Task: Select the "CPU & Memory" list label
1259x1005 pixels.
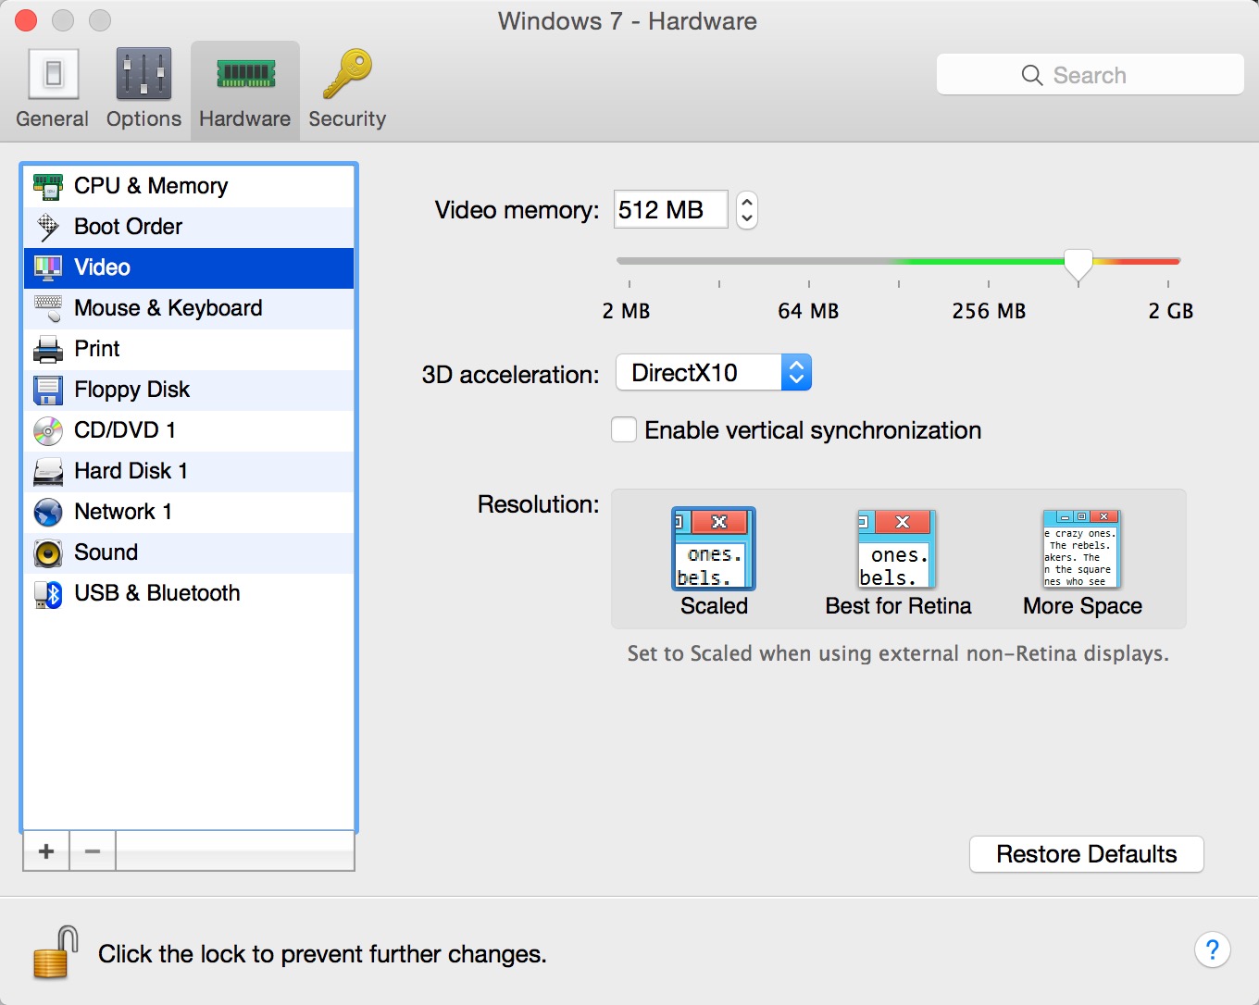Action: coord(151,186)
